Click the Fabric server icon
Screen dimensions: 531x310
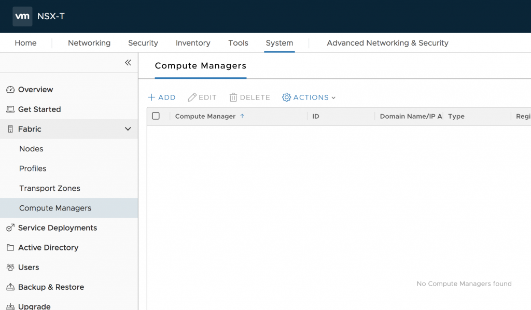tap(10, 129)
